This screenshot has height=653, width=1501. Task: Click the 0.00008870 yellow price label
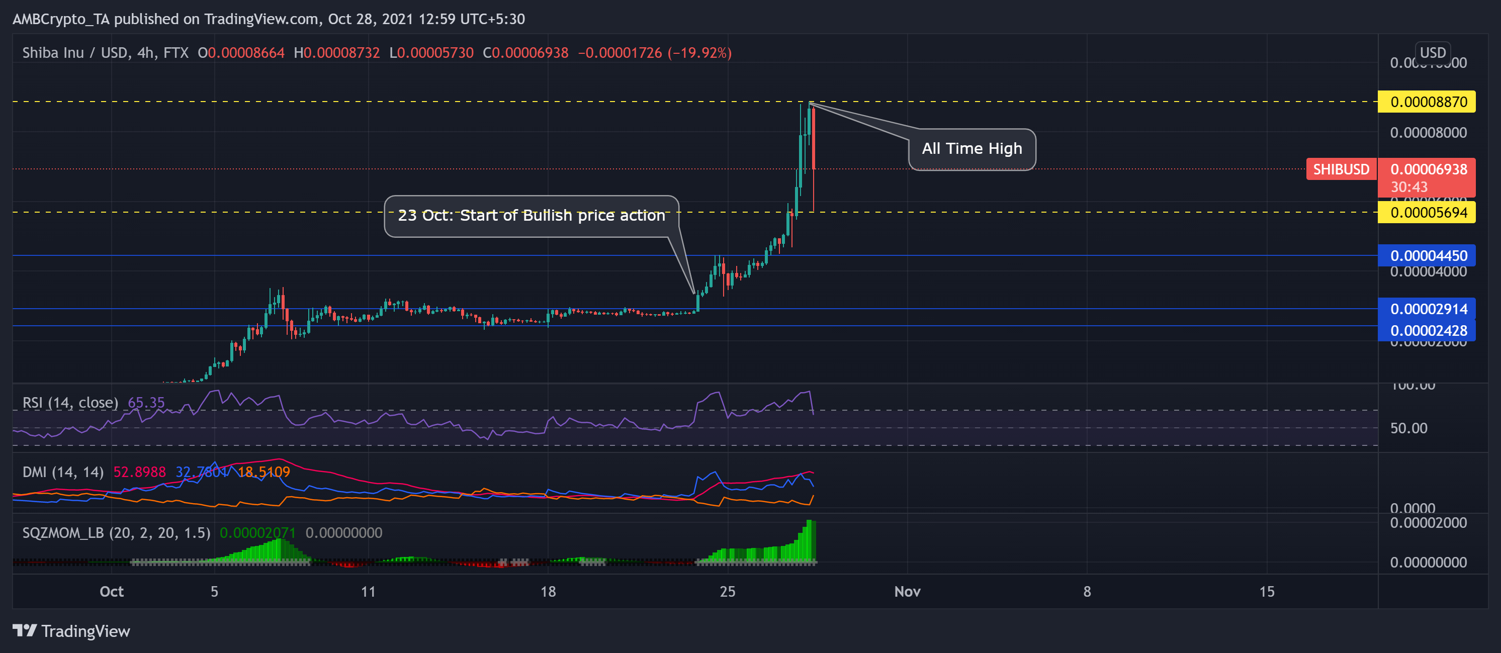1427,102
